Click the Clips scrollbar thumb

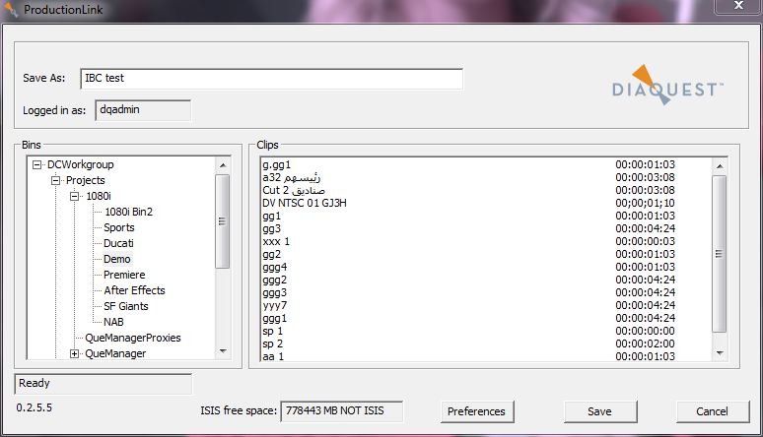(x=720, y=254)
